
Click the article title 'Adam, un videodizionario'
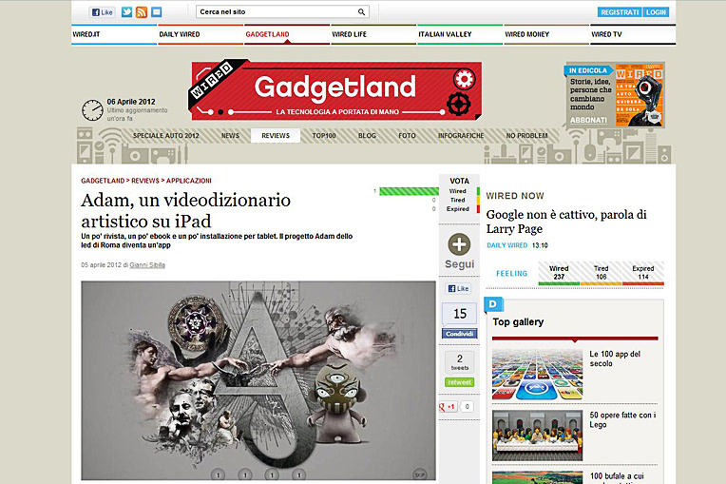pyautogui.click(x=185, y=210)
